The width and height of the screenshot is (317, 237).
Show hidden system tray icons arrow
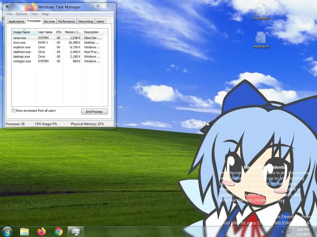click(282, 232)
